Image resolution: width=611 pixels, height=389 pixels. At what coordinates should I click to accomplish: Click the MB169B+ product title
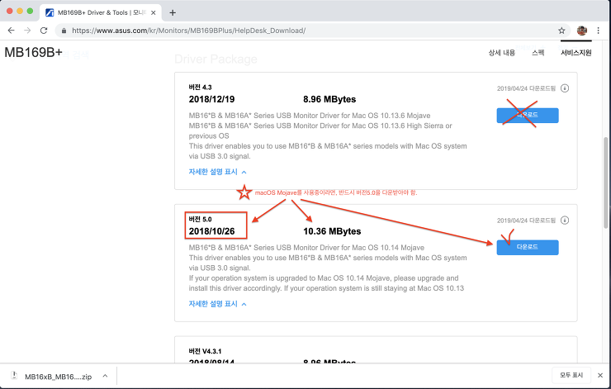coord(34,53)
